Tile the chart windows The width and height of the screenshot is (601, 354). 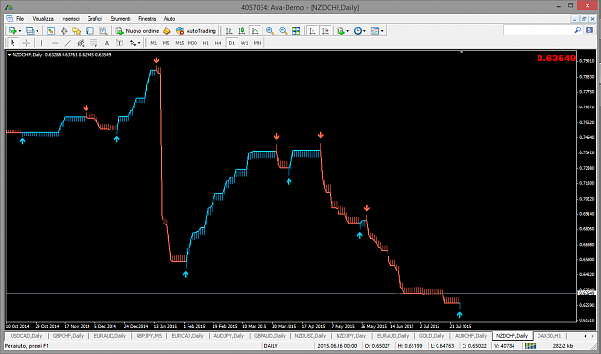click(296, 31)
